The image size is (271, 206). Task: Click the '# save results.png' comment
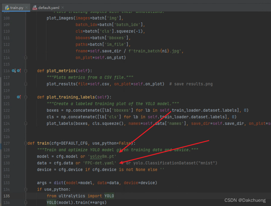click(x=191, y=84)
